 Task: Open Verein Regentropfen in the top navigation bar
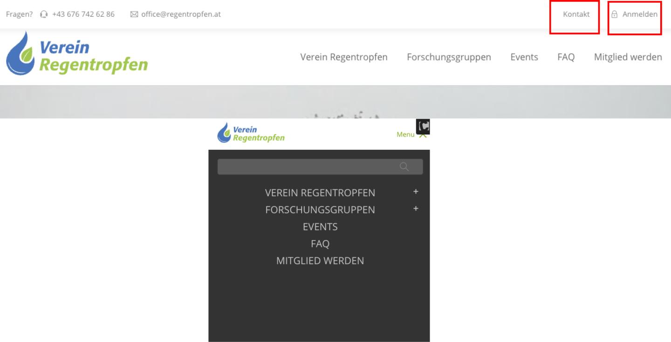(x=343, y=57)
